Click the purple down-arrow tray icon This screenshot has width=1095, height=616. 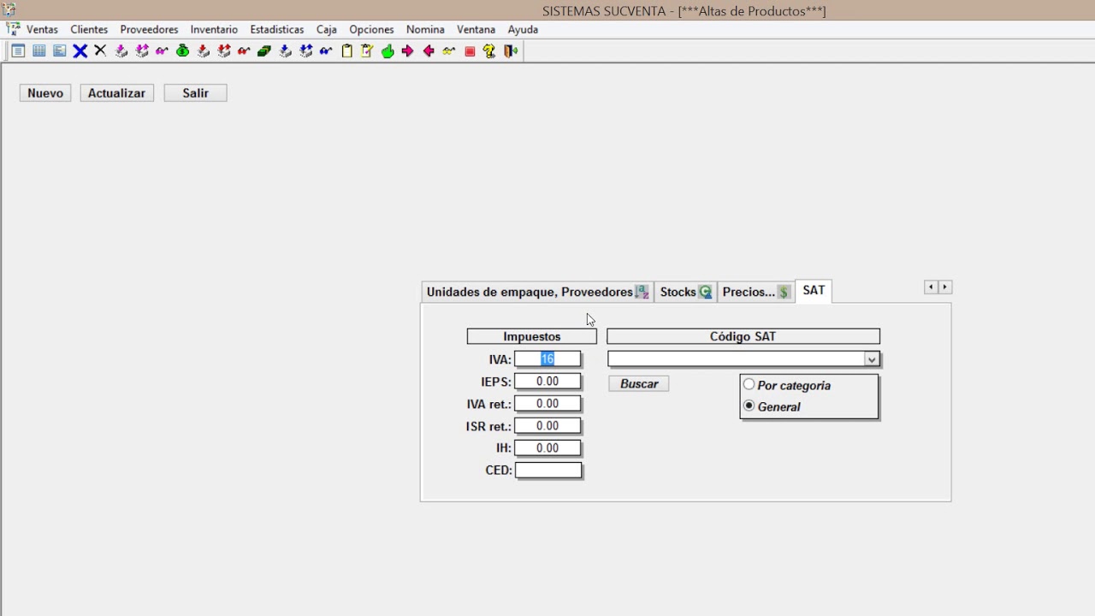click(x=121, y=51)
